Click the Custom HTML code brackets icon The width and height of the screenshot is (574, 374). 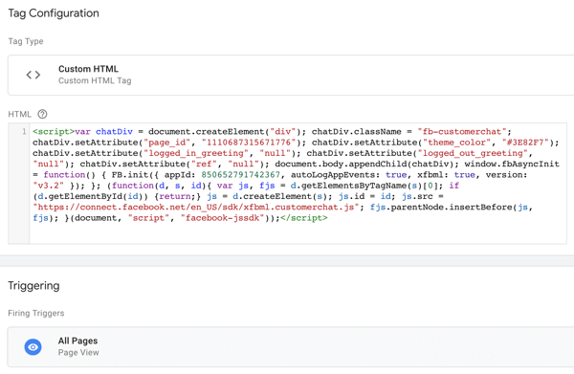(33, 75)
